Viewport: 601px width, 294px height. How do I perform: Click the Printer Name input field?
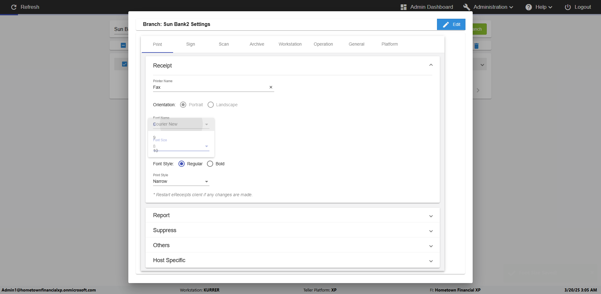point(210,87)
